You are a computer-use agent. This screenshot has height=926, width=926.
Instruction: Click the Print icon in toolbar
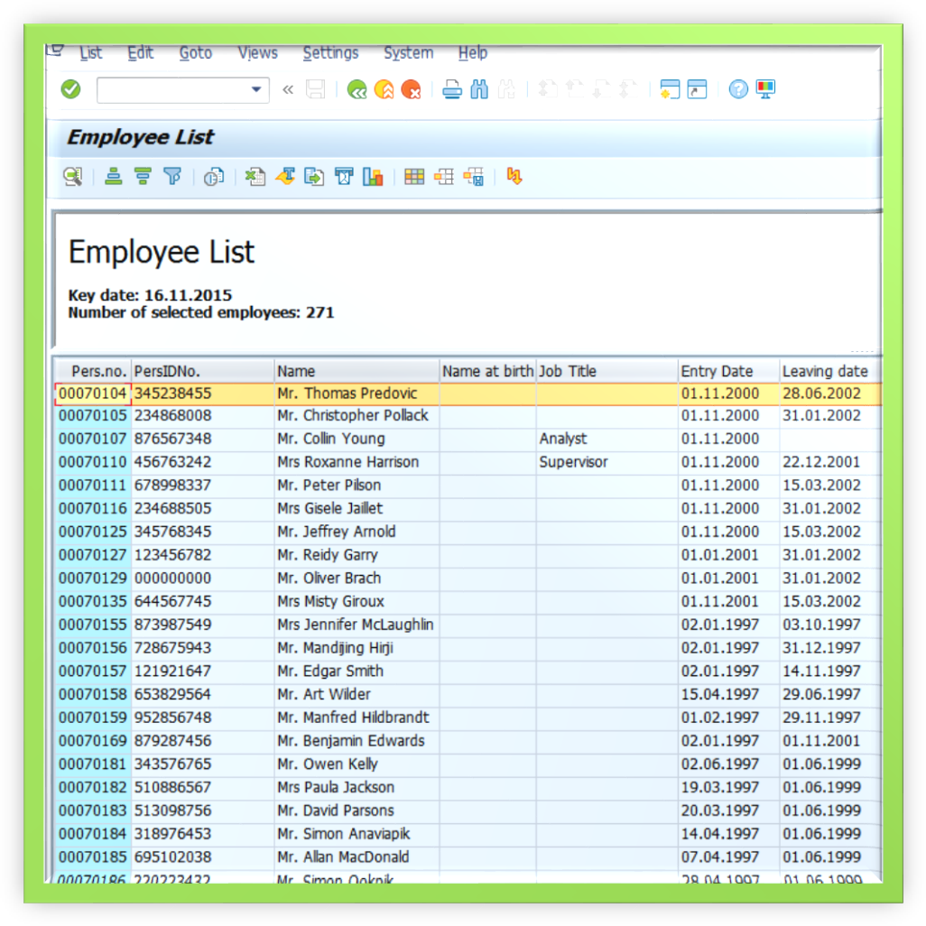(x=452, y=89)
